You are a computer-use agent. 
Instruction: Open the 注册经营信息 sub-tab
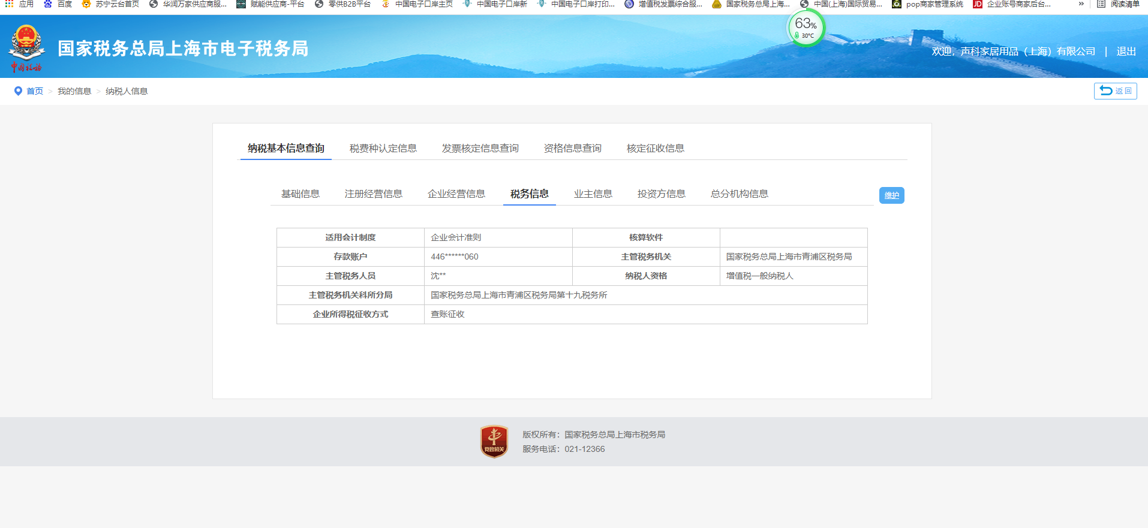373,194
